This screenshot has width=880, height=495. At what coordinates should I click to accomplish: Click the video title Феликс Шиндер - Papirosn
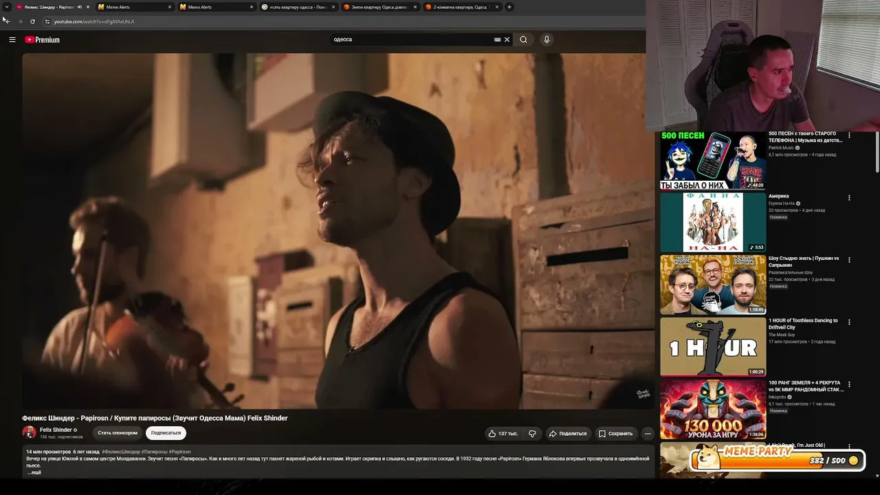click(155, 418)
